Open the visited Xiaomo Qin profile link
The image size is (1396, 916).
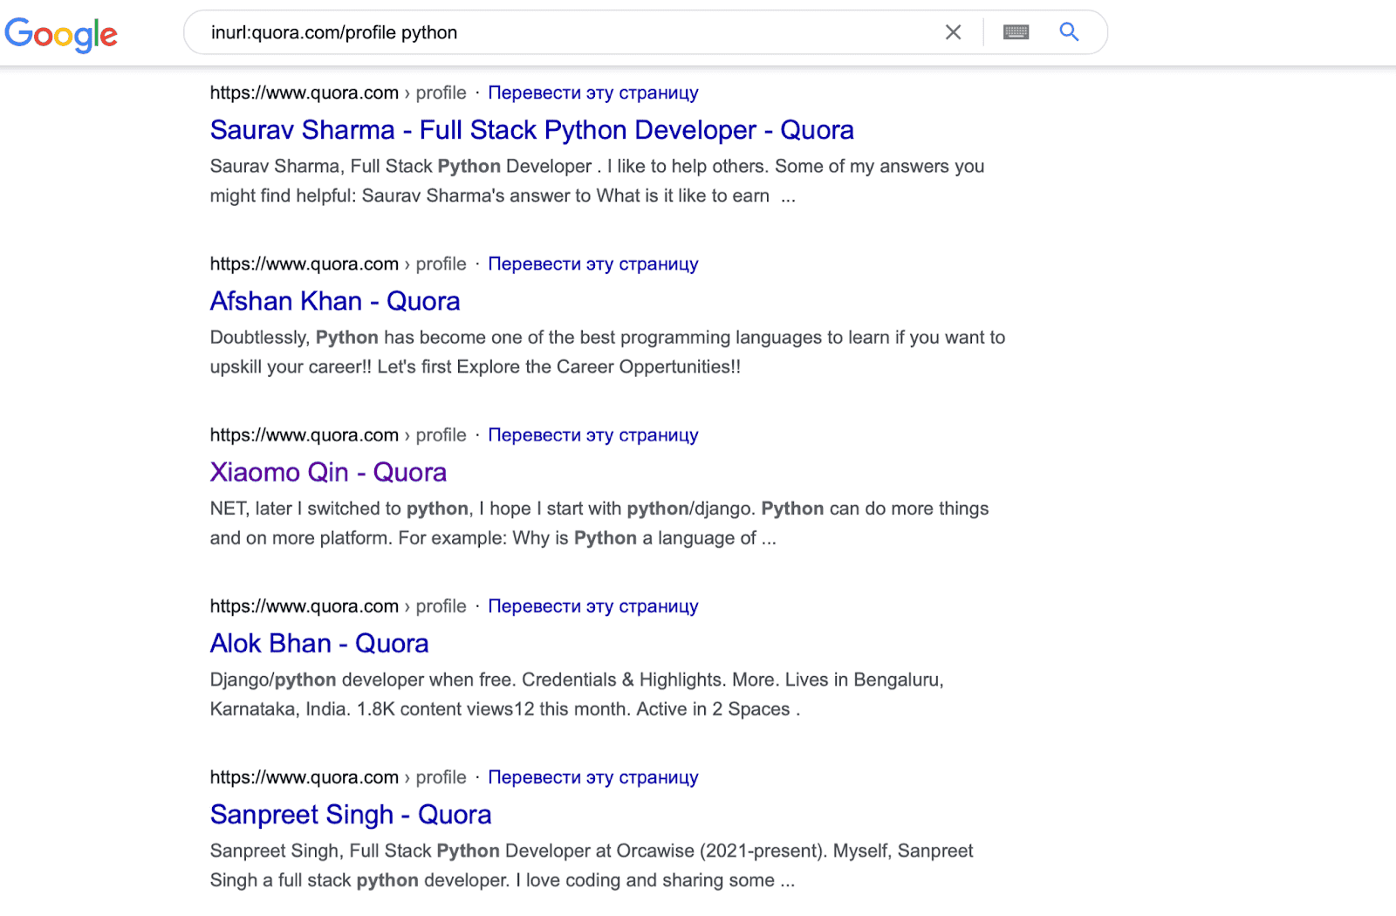pyautogui.click(x=327, y=472)
